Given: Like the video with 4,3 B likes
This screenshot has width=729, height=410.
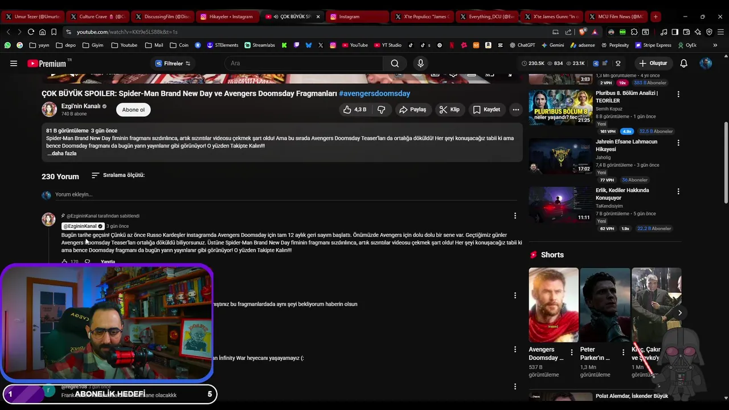Looking at the screenshot, I should (354, 109).
